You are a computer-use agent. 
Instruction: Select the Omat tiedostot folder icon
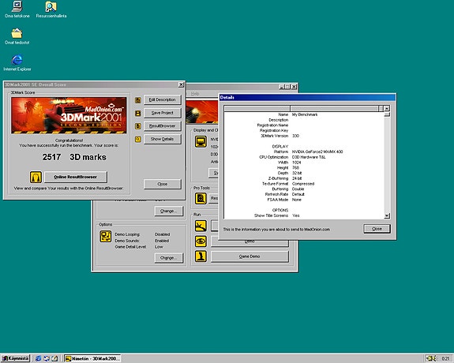[17, 36]
